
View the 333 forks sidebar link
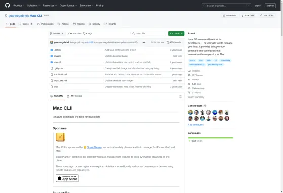(x=194, y=93)
